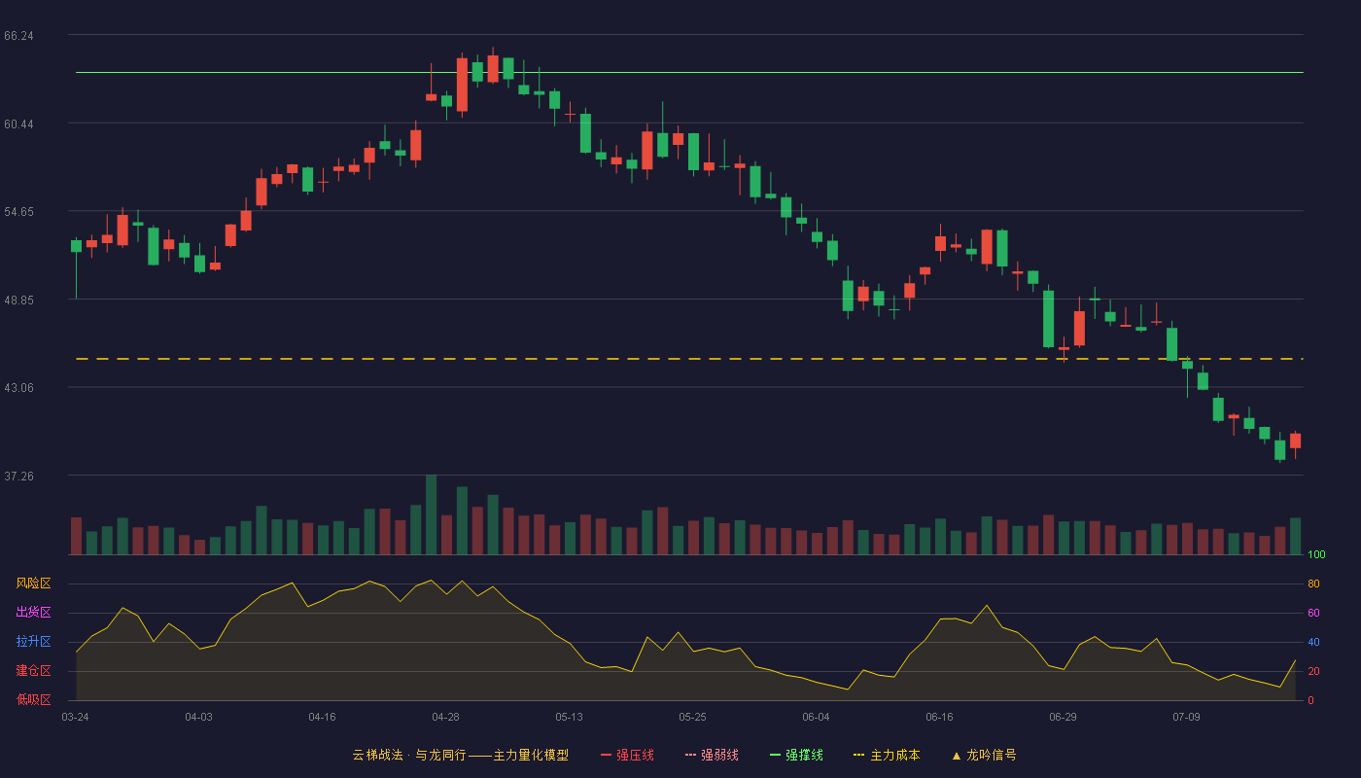1361x778 pixels.
Task: Toggle the 强压线 legend entry
Action: pyautogui.click(x=627, y=755)
